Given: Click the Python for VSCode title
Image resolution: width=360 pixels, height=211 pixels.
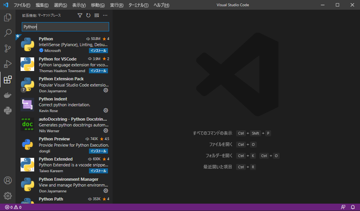Looking at the screenshot, I should [57, 59].
